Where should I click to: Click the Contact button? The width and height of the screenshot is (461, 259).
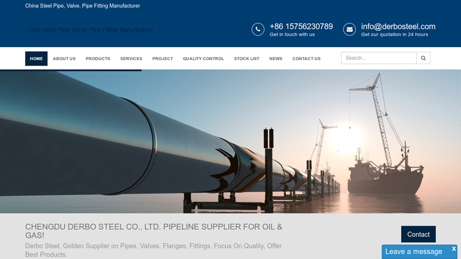click(x=418, y=234)
